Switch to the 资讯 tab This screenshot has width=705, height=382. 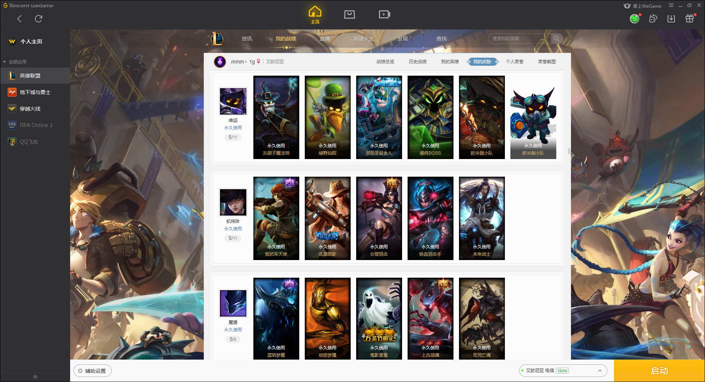[247, 39]
